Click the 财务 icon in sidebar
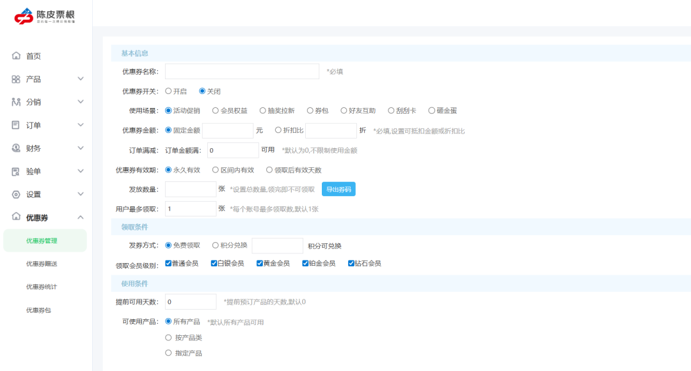Image resolution: width=691 pixels, height=371 pixels. tap(16, 148)
